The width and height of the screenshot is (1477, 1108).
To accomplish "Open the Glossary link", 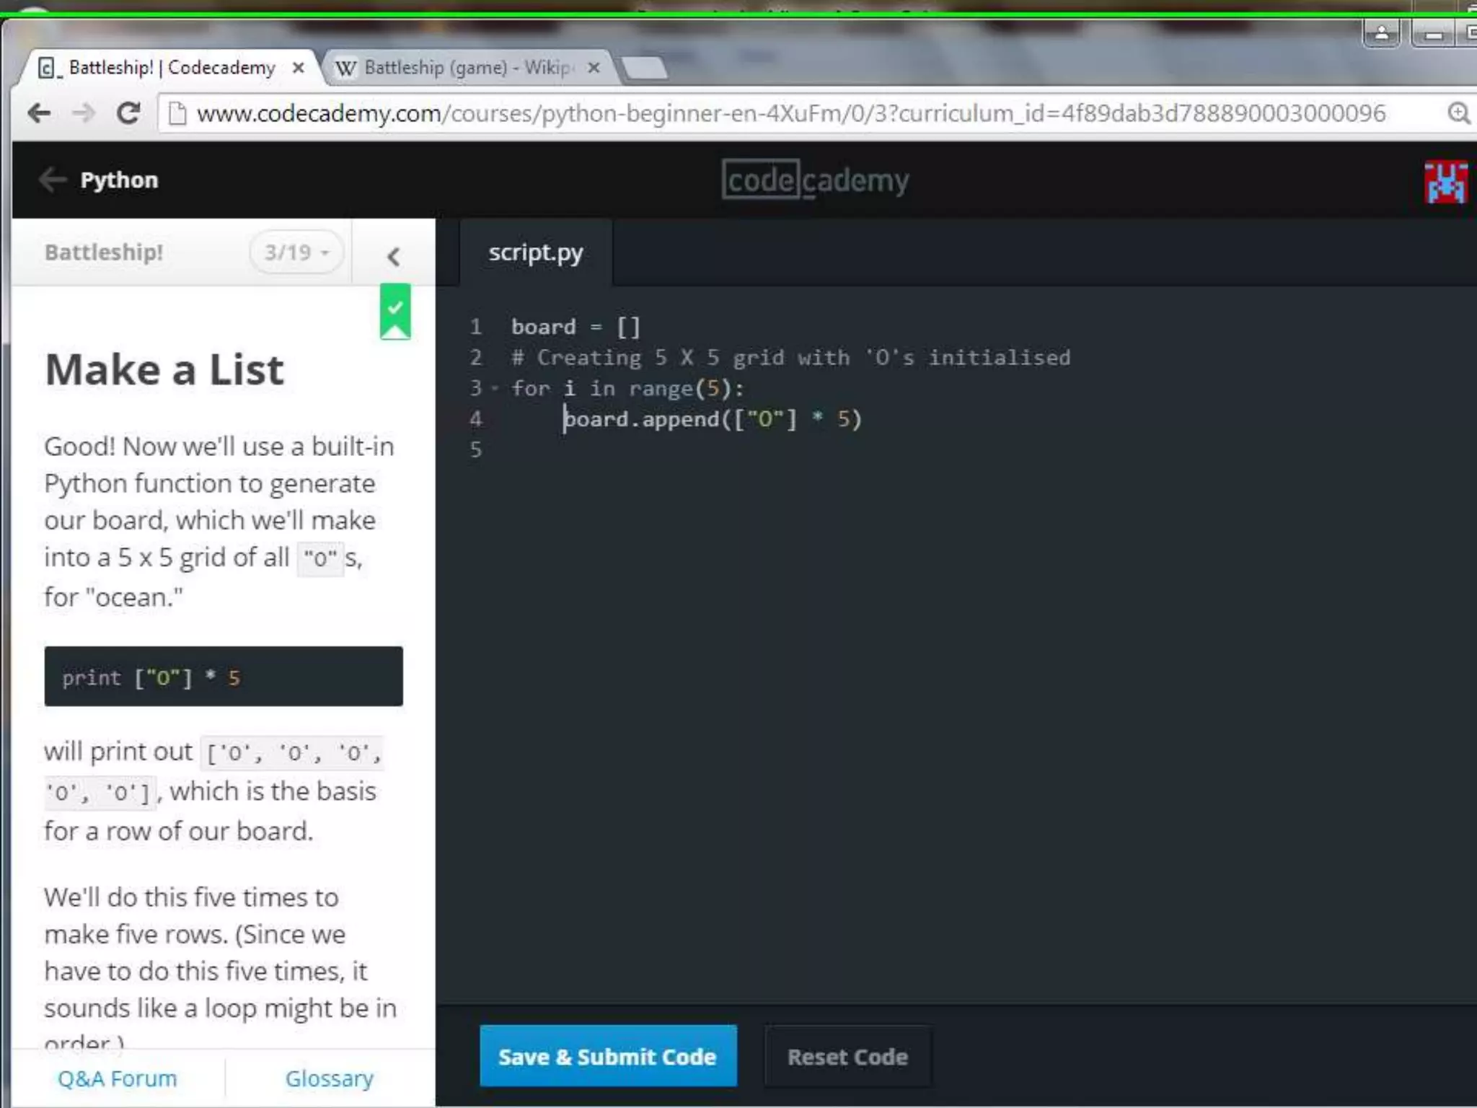I will pyautogui.click(x=329, y=1078).
